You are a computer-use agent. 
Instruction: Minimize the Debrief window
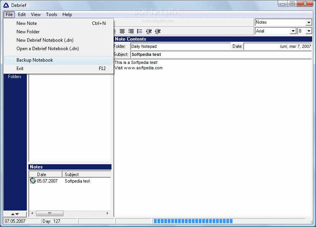[283, 3]
